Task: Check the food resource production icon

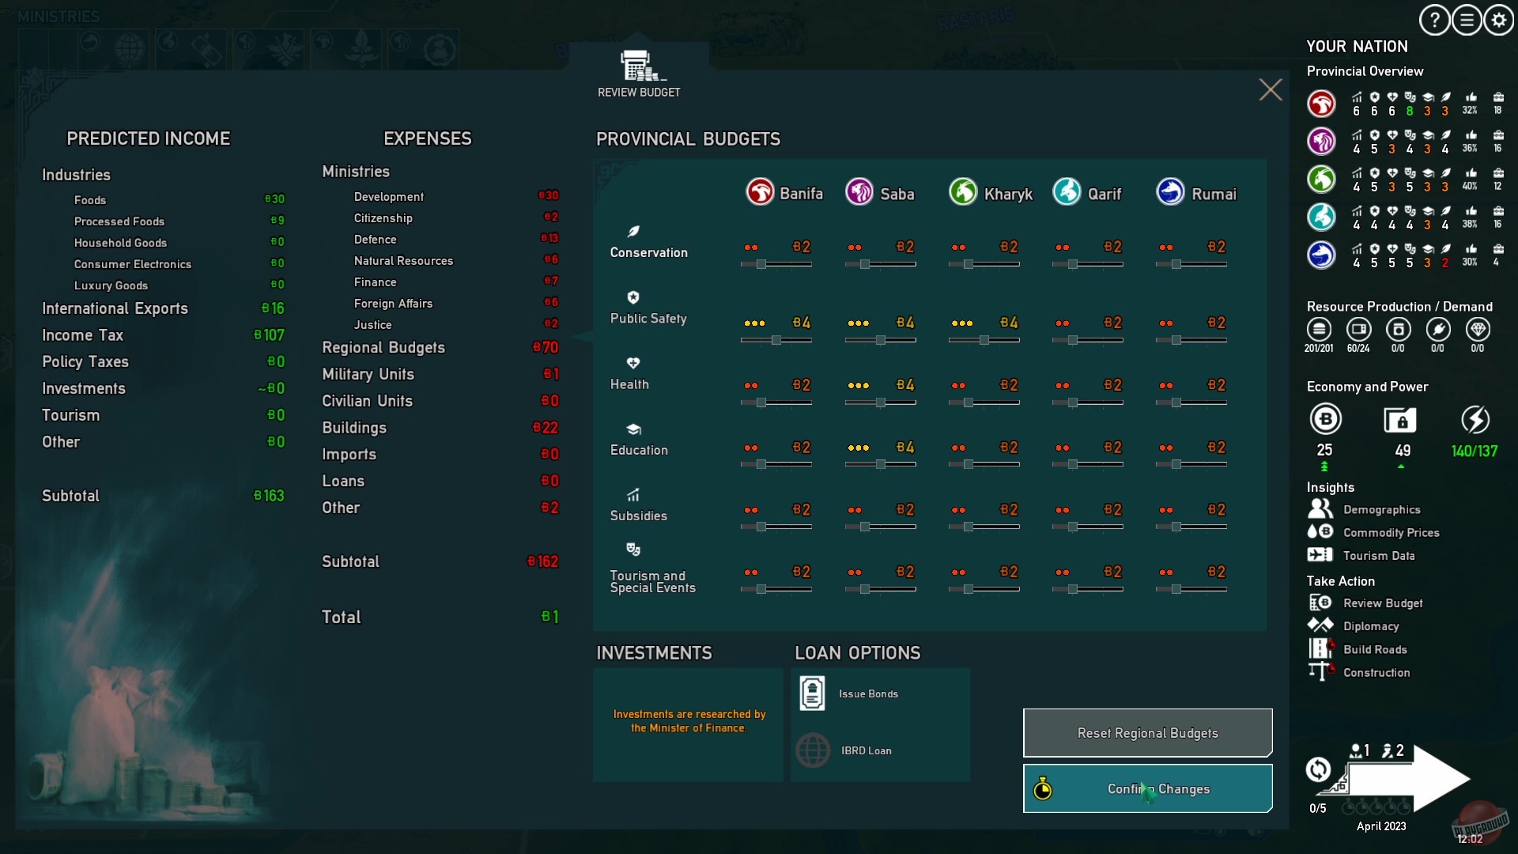Action: pyautogui.click(x=1319, y=331)
